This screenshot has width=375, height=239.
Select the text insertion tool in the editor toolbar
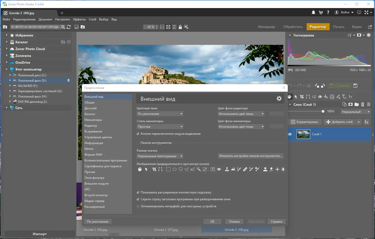point(344,97)
